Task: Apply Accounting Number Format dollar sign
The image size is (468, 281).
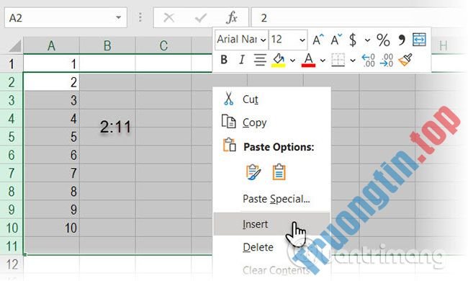Action: 353,40
